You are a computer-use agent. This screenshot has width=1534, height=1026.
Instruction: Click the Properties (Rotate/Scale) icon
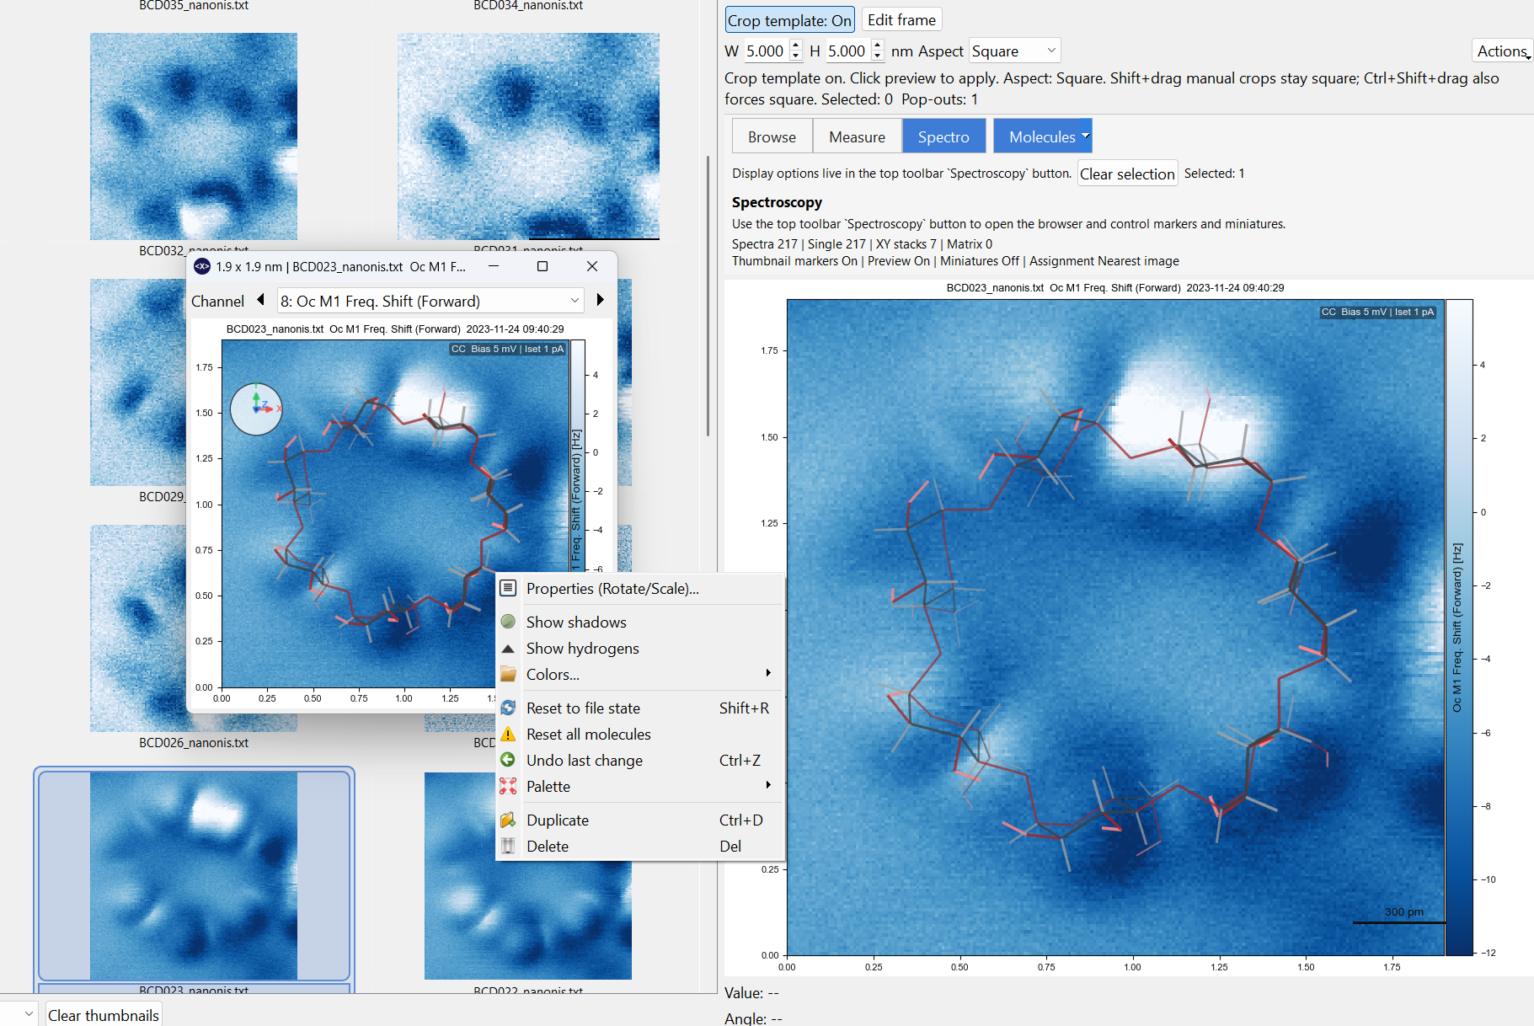click(508, 588)
